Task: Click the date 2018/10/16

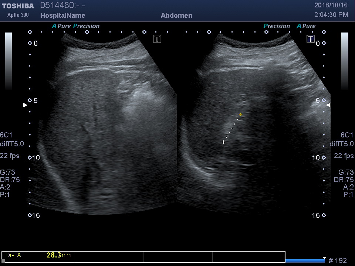Action: pyautogui.click(x=331, y=5)
